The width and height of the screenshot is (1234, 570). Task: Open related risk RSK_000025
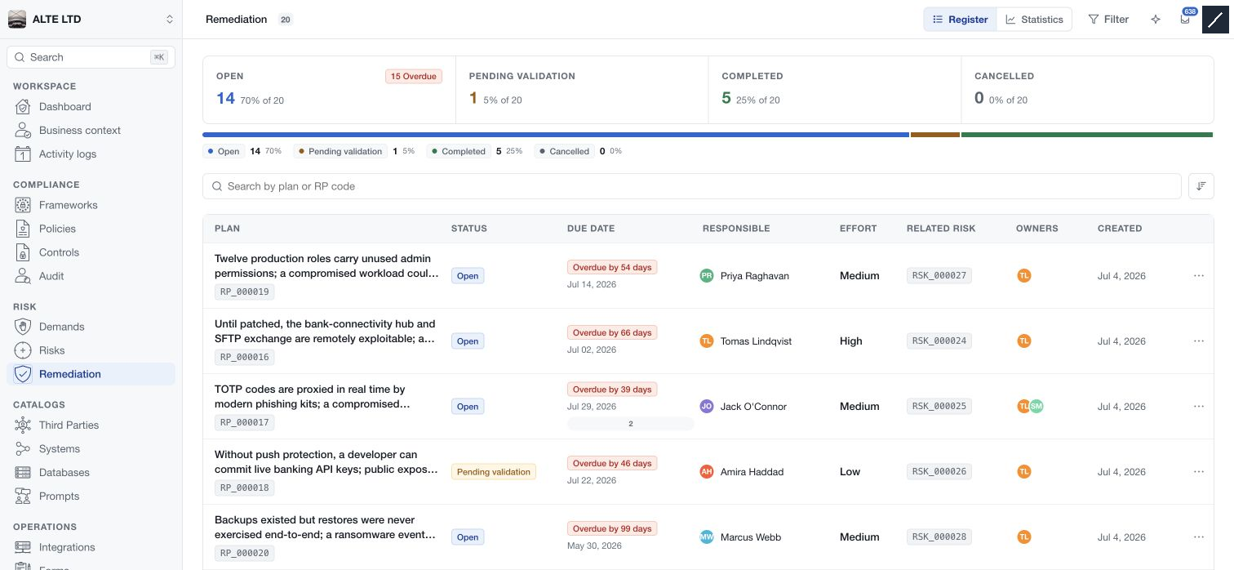tap(939, 406)
